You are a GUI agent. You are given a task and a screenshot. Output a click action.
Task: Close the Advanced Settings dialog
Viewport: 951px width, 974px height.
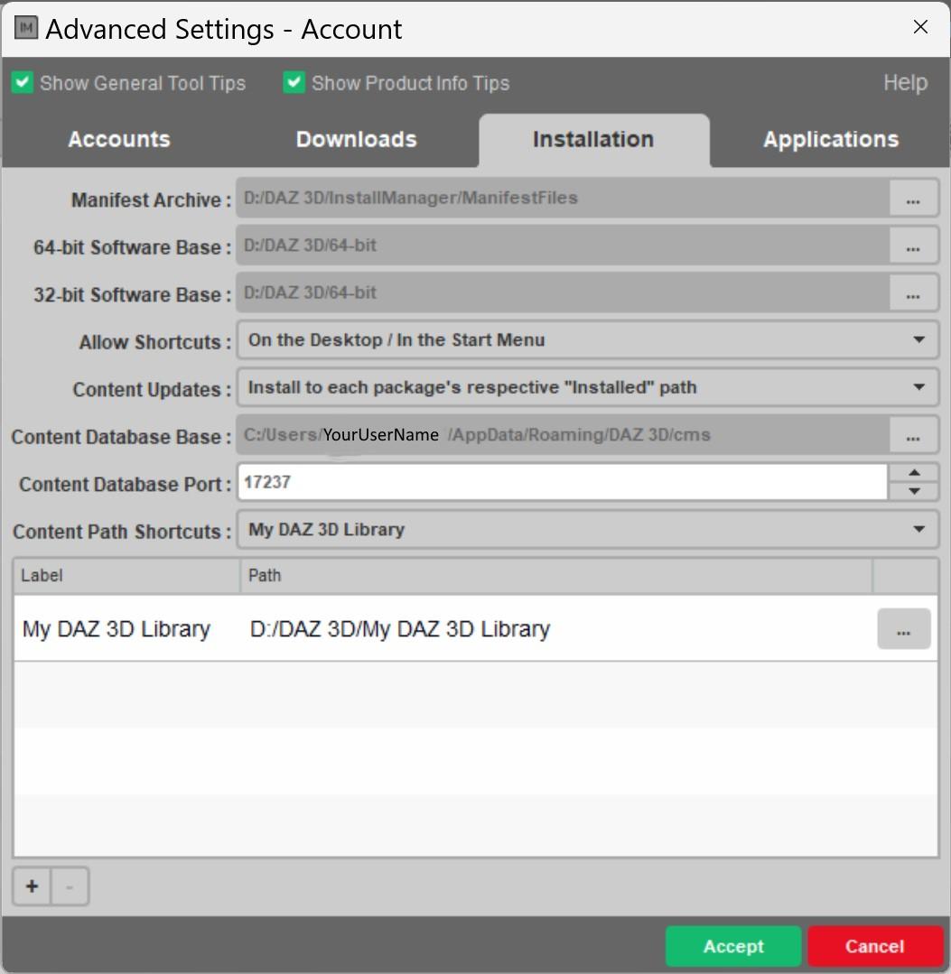pos(920,27)
